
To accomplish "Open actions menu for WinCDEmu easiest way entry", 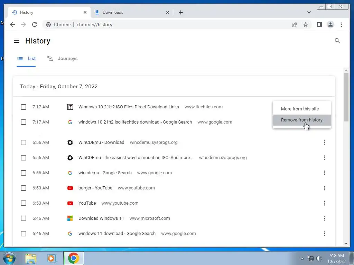I will [324, 158].
